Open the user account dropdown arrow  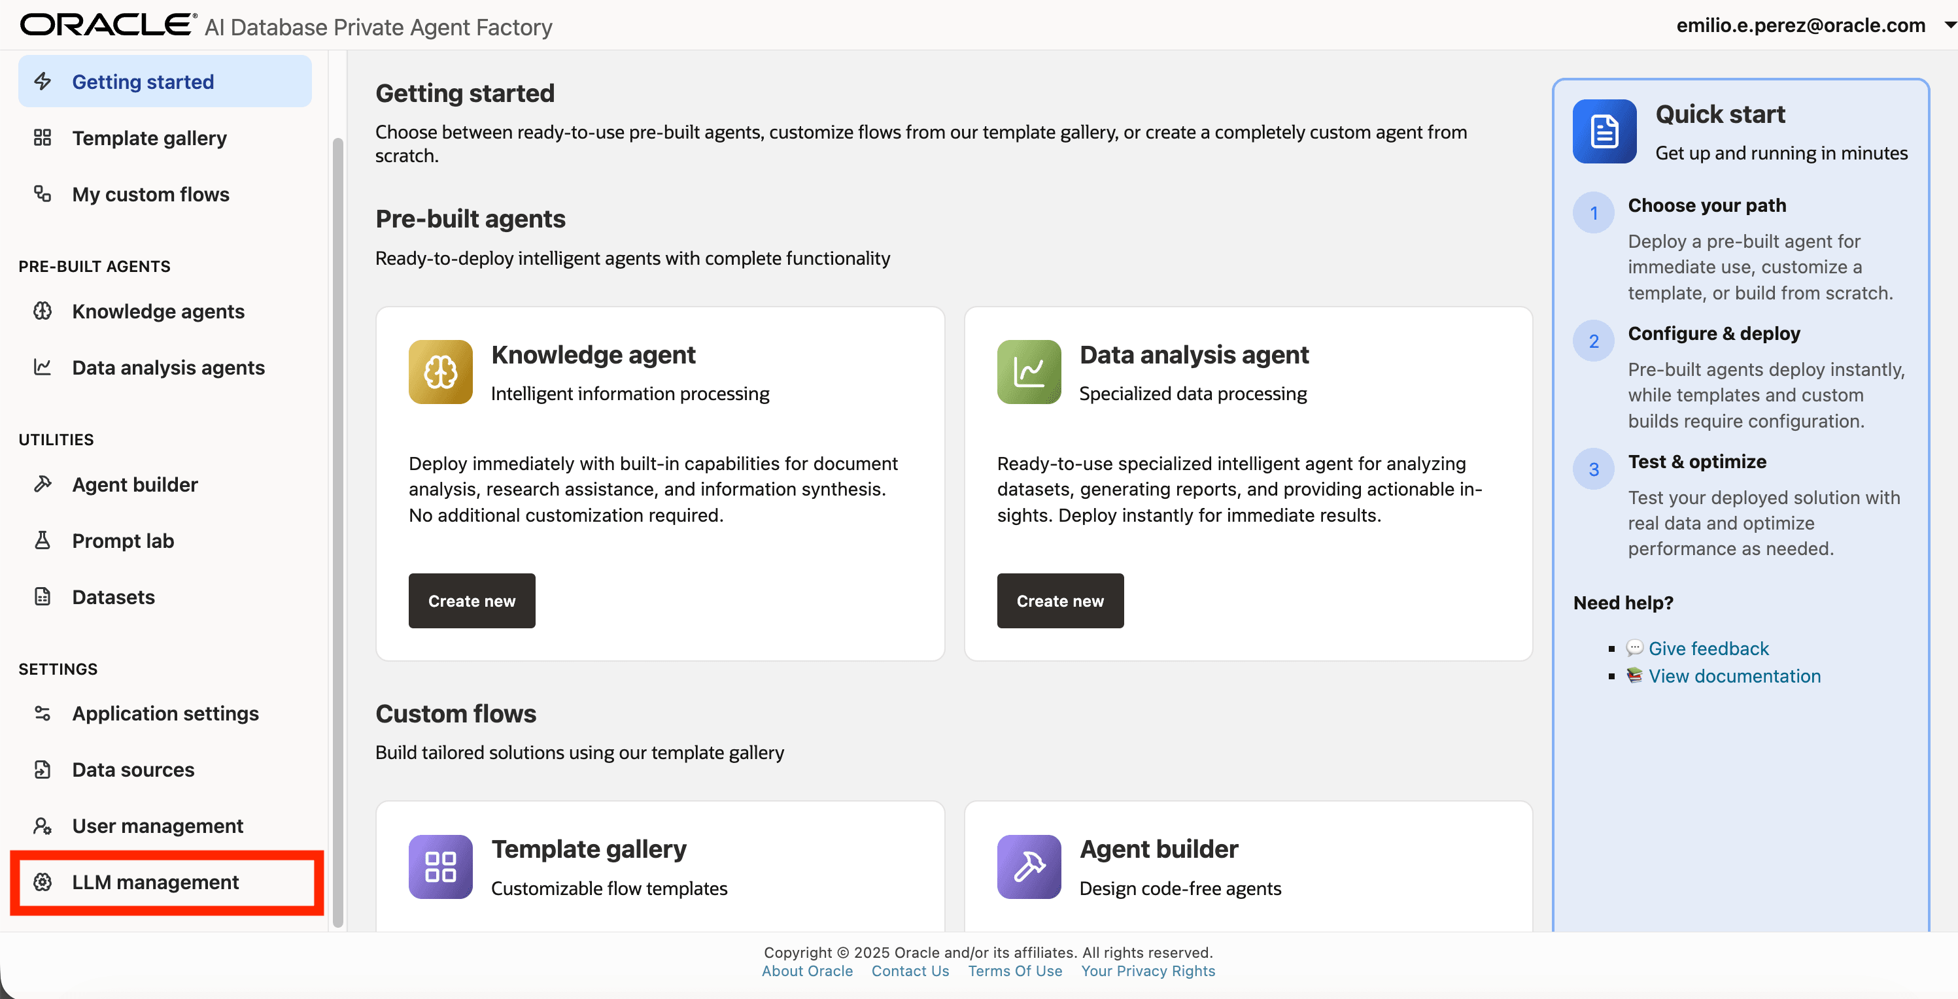pyautogui.click(x=1948, y=25)
